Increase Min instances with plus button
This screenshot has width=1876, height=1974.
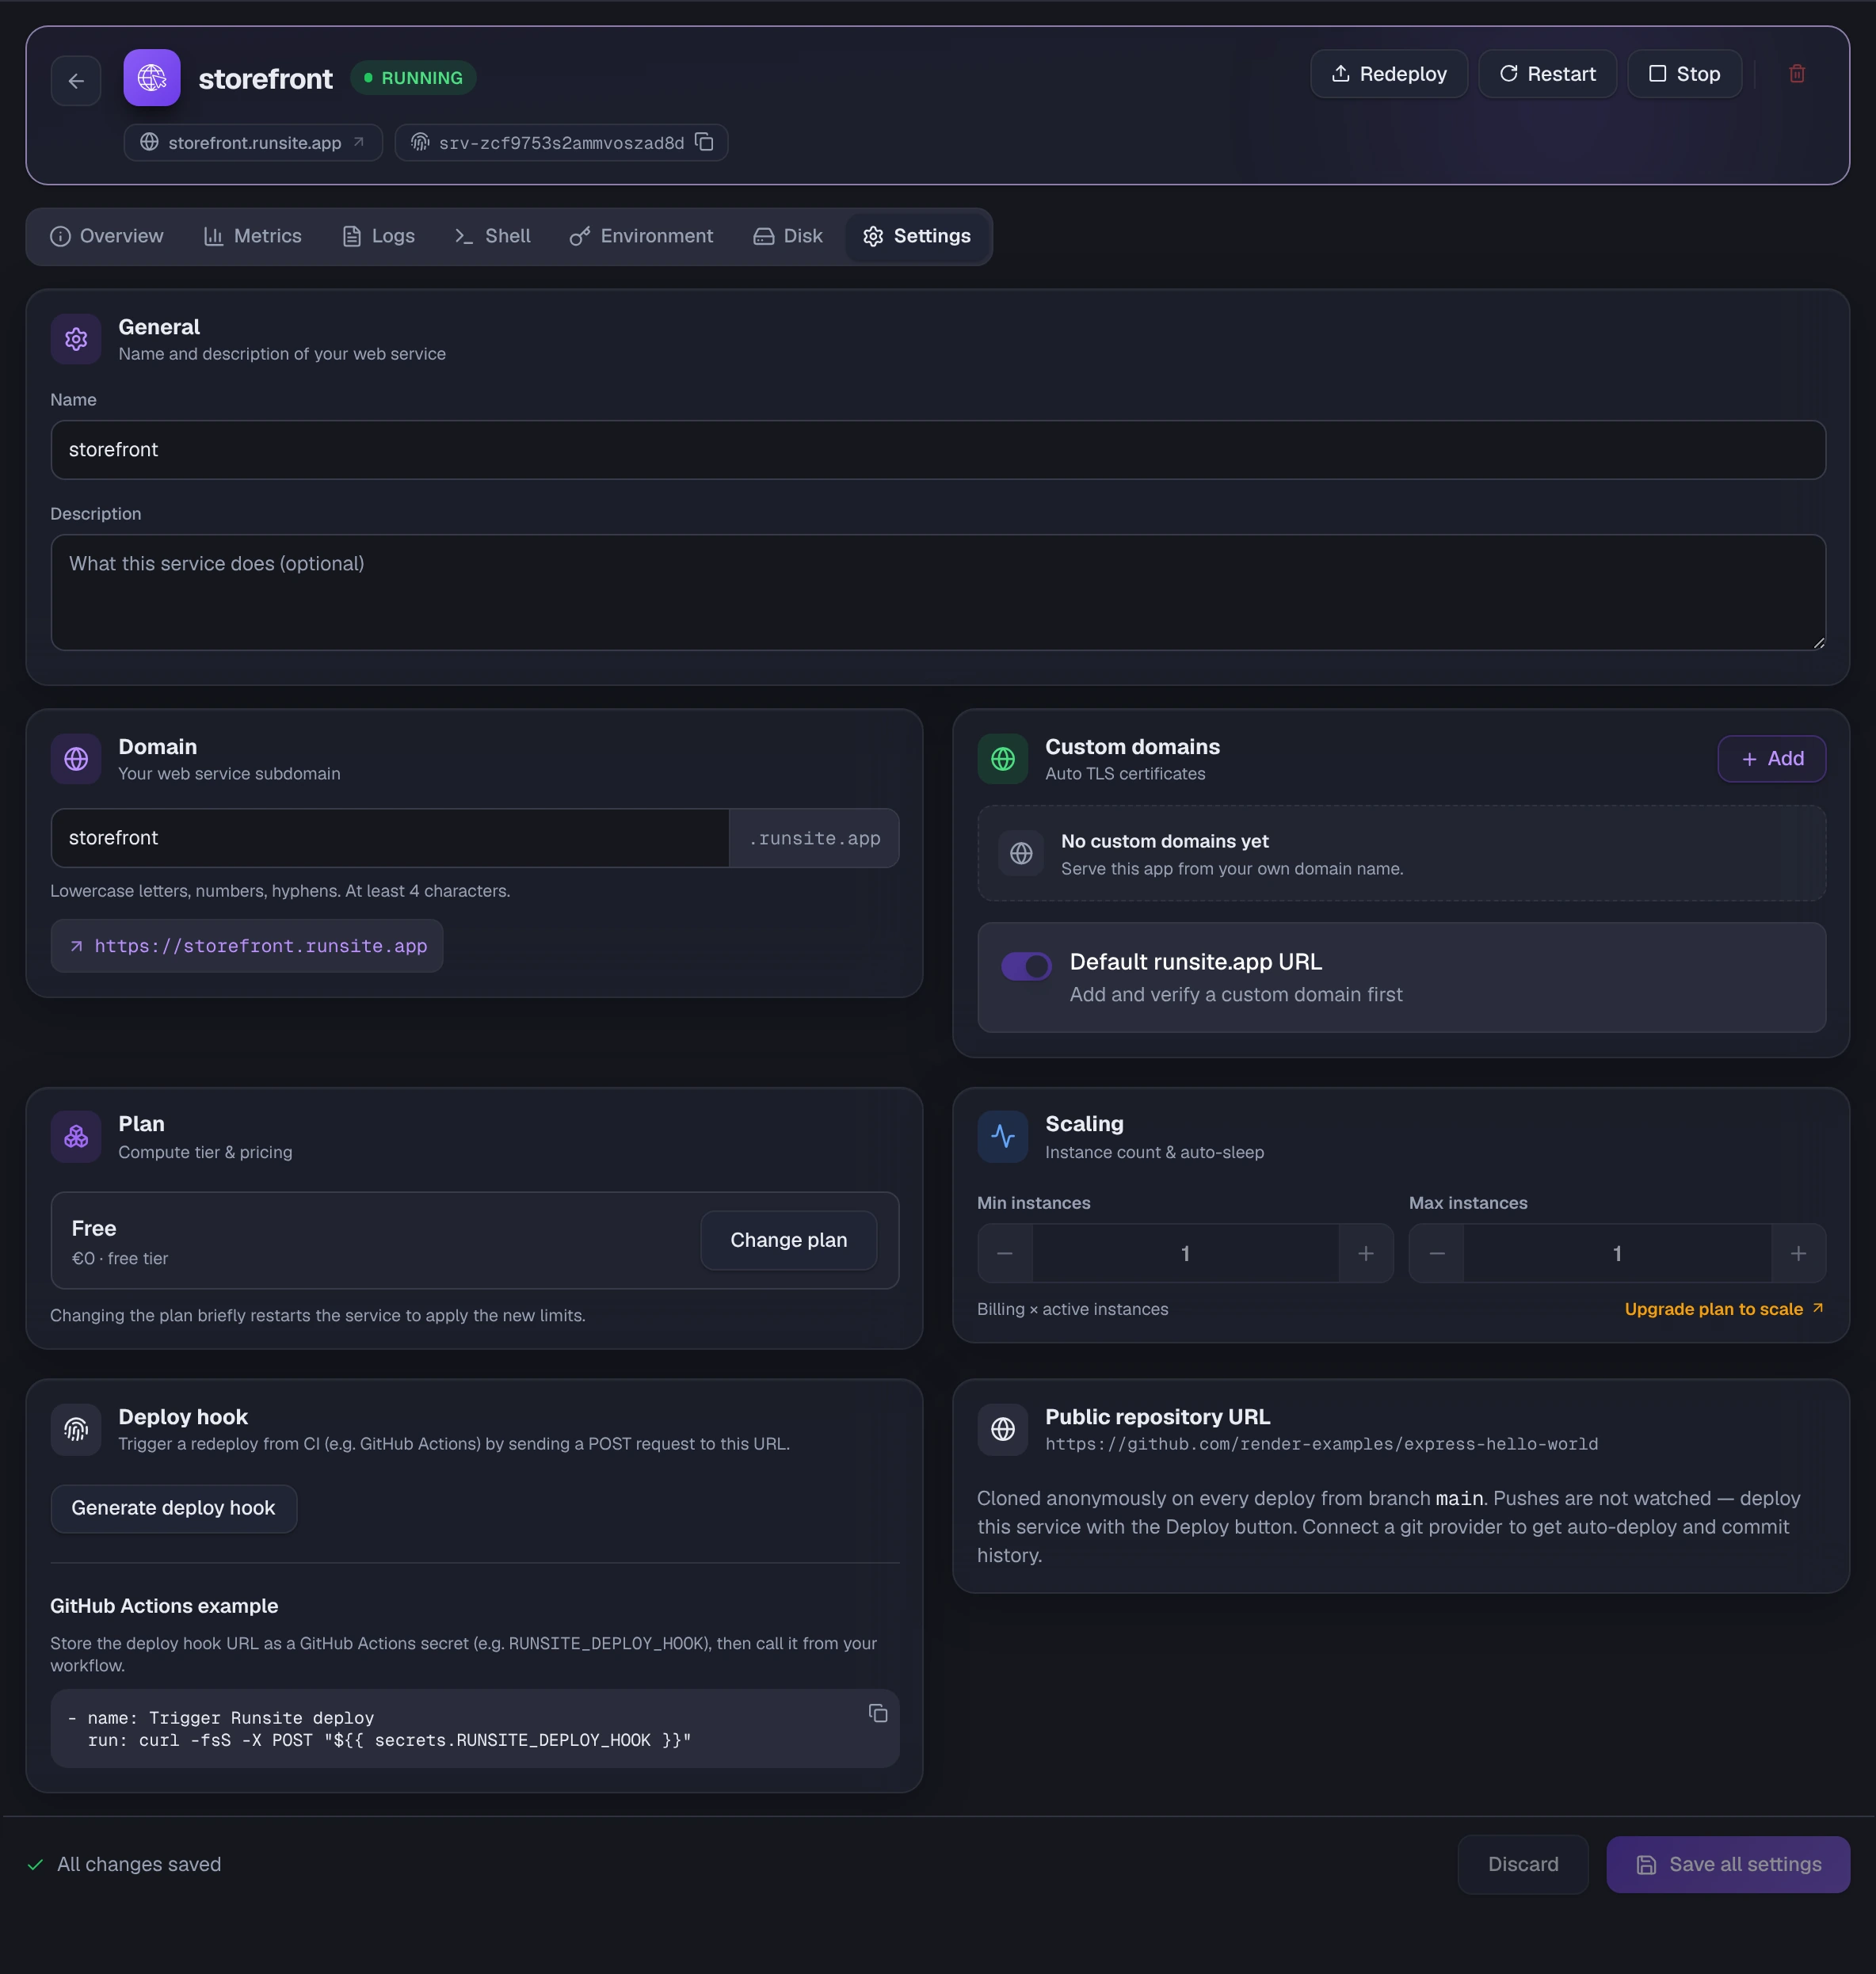pyautogui.click(x=1366, y=1253)
